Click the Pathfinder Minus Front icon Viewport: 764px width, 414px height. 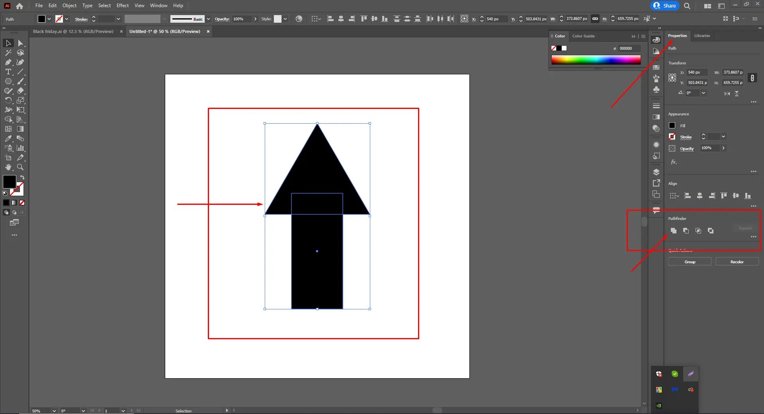pos(686,231)
